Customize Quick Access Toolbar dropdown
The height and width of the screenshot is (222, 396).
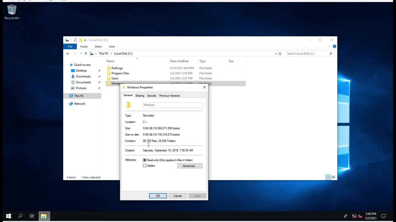(85, 40)
